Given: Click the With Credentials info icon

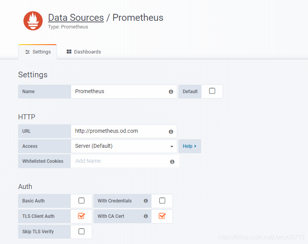Looking at the screenshot, I should [x=146, y=201].
